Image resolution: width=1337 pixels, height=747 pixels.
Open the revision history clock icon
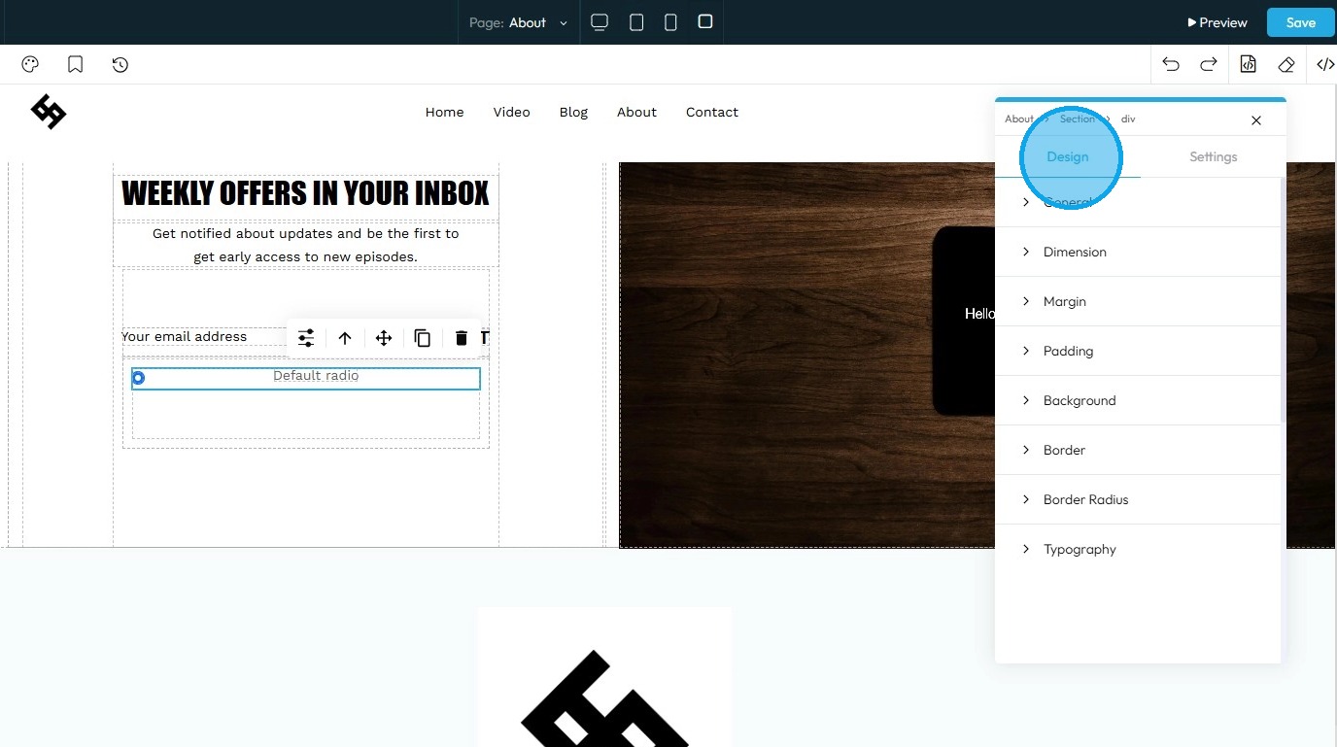click(120, 65)
